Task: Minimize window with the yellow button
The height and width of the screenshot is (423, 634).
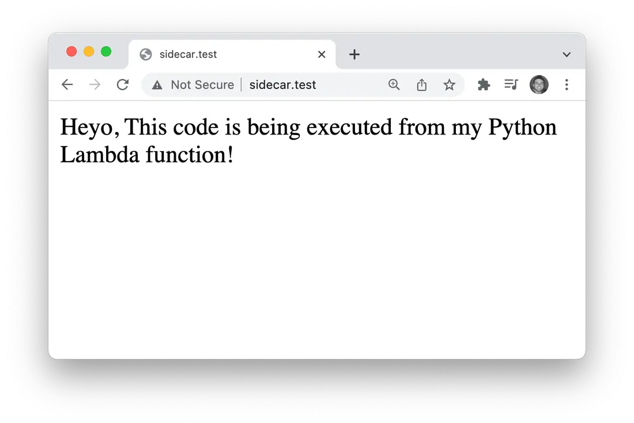Action: click(x=89, y=51)
